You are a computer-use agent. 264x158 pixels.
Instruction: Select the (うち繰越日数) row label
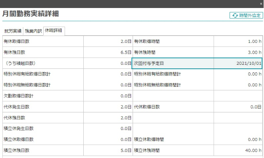click(x=20, y=63)
